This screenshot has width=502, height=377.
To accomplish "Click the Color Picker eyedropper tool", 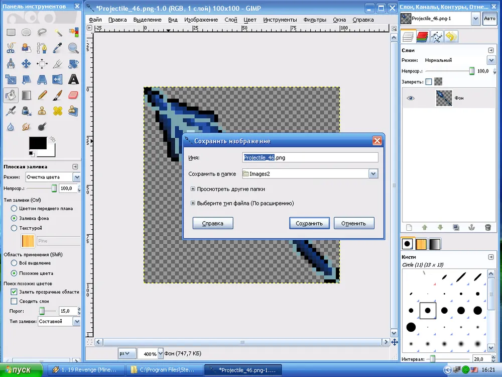I will tap(58, 48).
